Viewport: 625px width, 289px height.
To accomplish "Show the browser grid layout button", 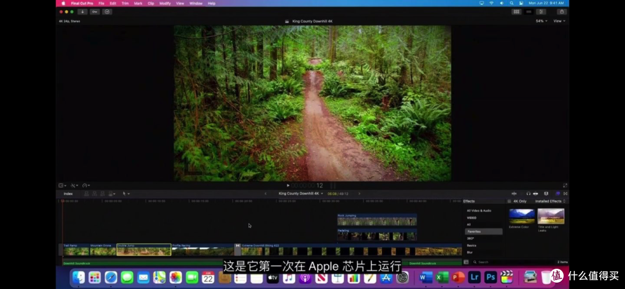I will tap(517, 12).
